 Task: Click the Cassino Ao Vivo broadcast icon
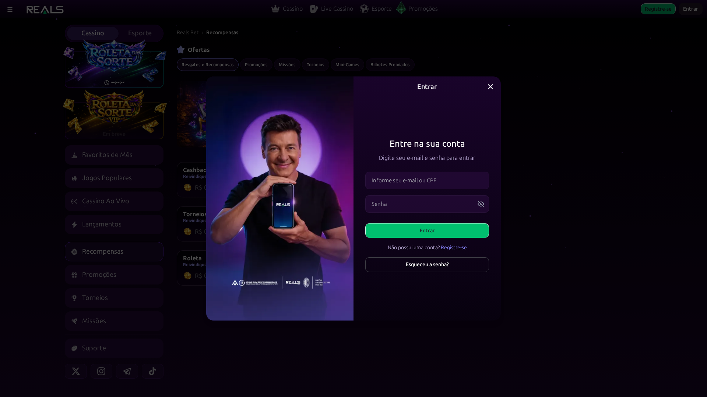click(x=74, y=201)
